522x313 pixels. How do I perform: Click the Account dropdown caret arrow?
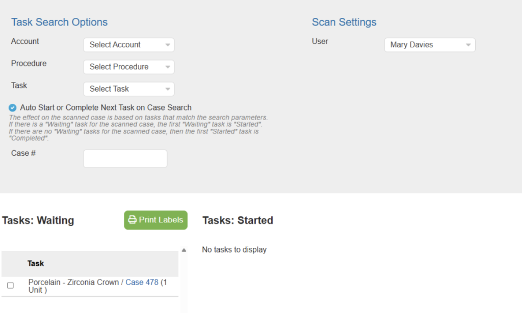click(x=168, y=45)
